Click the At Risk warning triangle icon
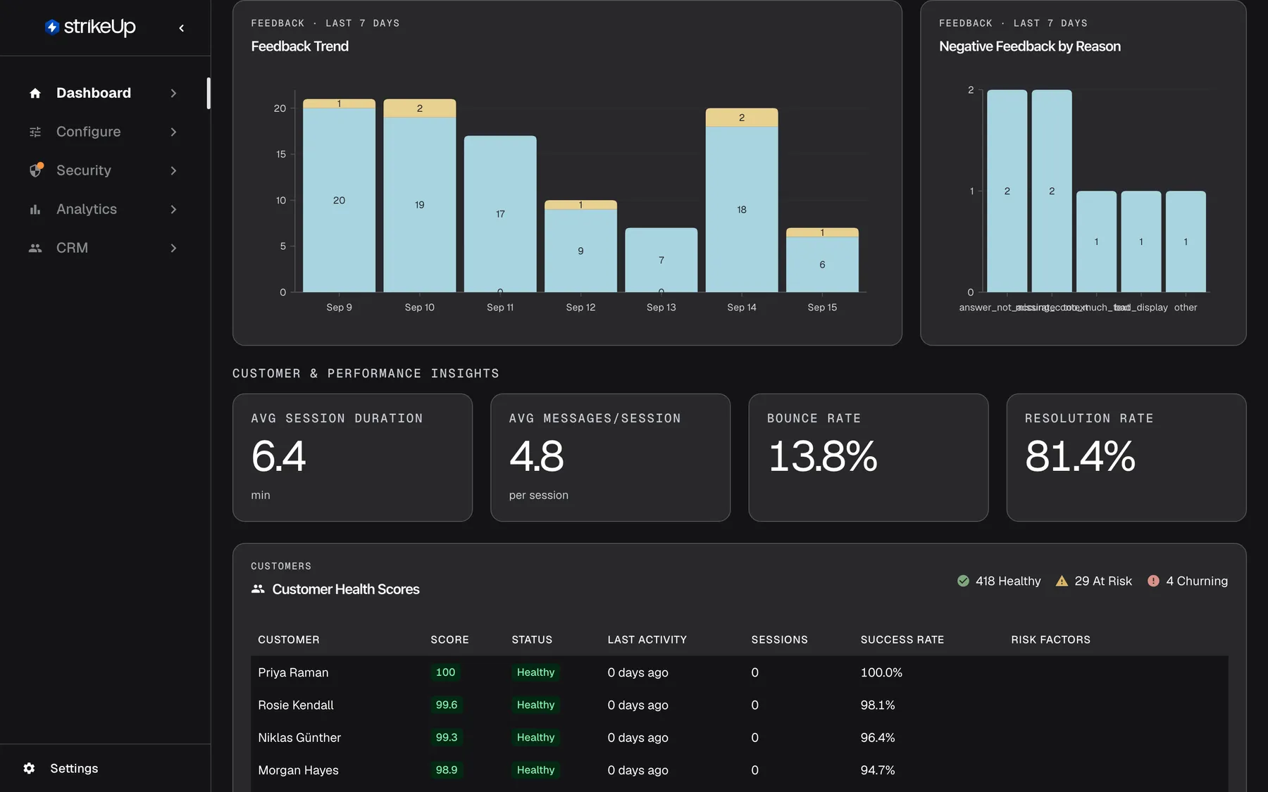This screenshot has height=792, width=1268. pos(1062,581)
